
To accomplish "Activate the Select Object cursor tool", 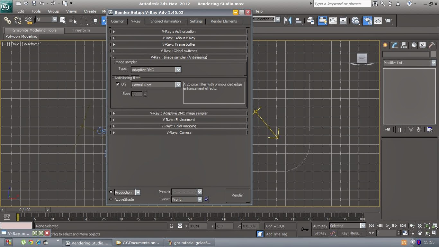I will [x=63, y=21].
